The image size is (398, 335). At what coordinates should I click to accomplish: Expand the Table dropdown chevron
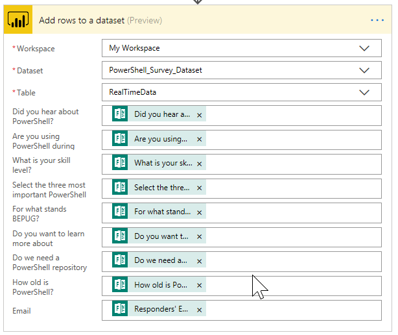(364, 92)
